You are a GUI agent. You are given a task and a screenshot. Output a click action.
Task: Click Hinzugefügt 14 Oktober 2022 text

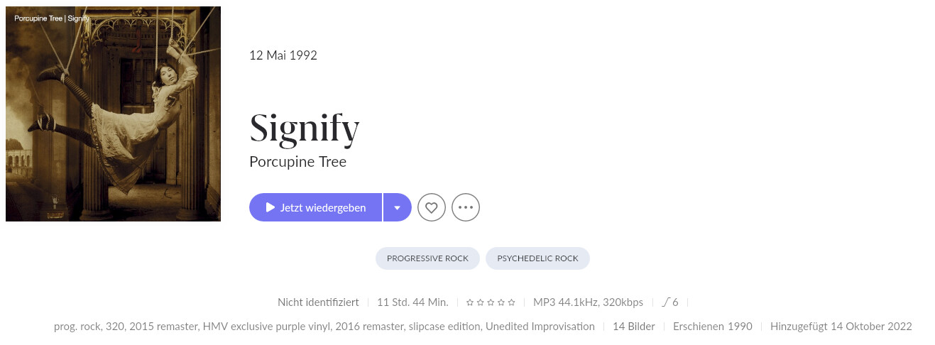[x=841, y=327]
